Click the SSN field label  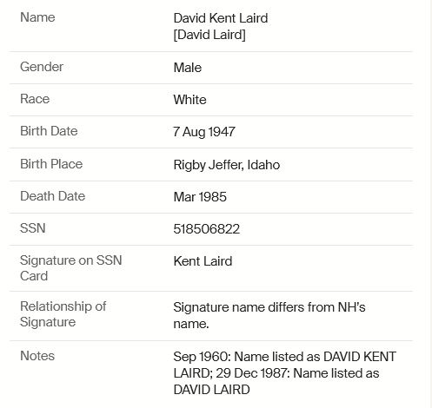[x=33, y=228]
